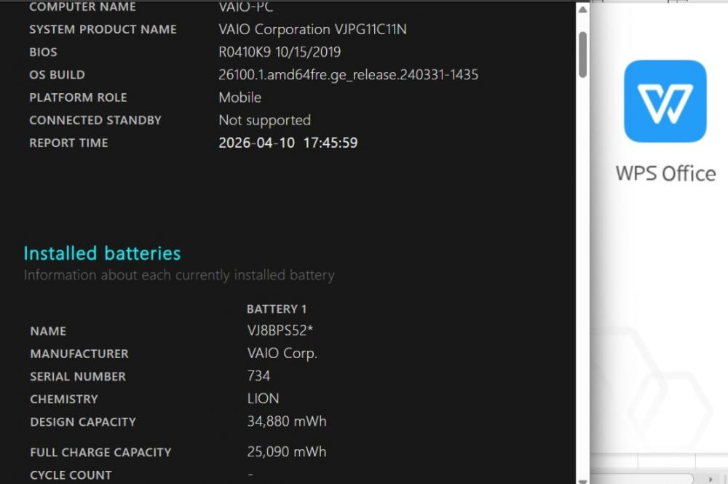This screenshot has height=484, width=728.
Task: Click the WPS Office text label
Action: pos(665,173)
